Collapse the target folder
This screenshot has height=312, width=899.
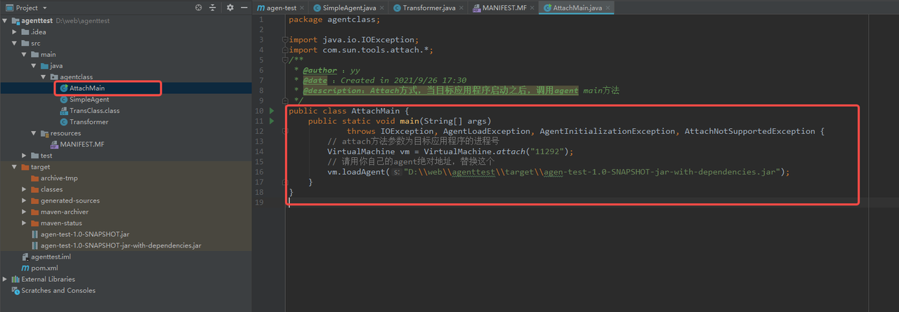tap(15, 167)
